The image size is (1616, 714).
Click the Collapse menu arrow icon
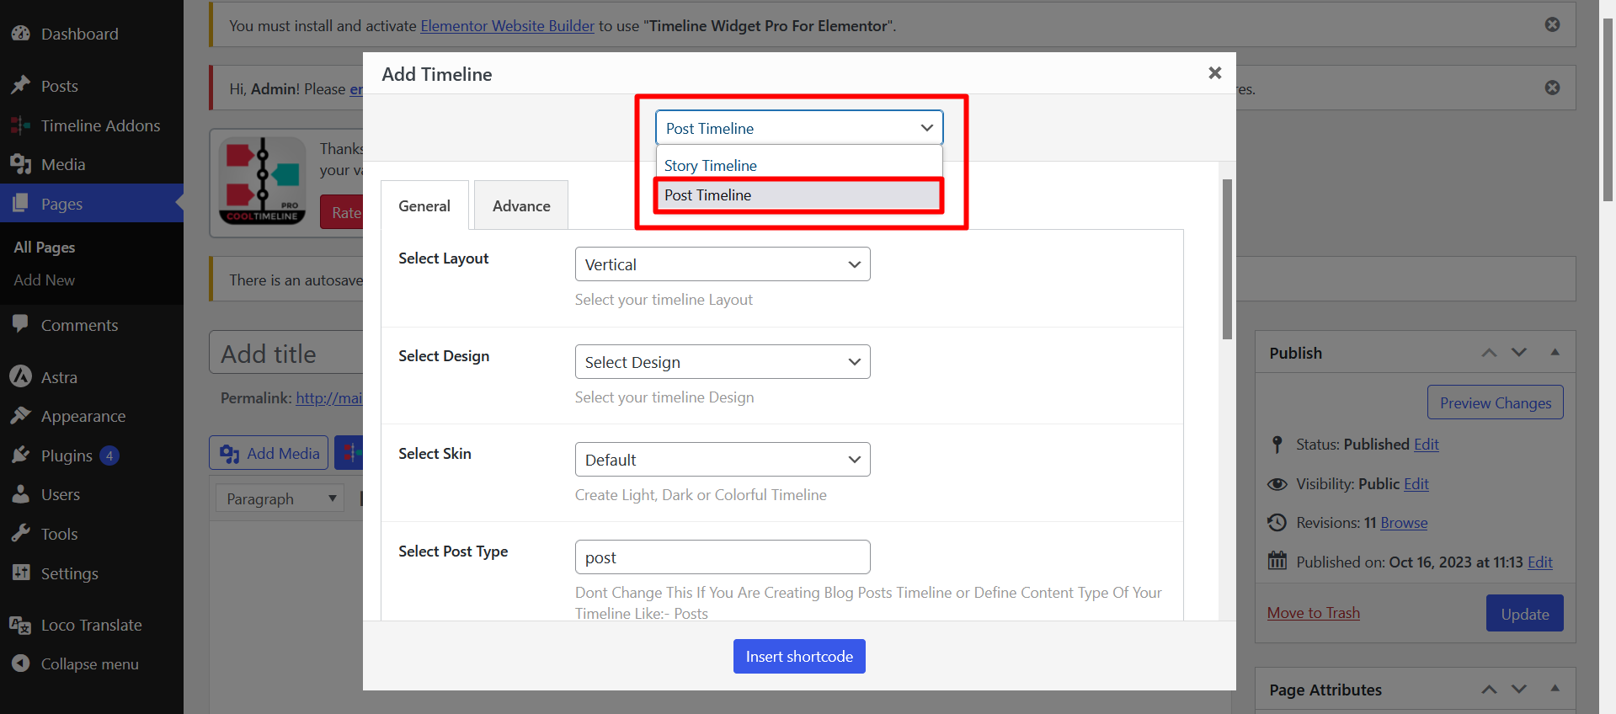coord(21,663)
